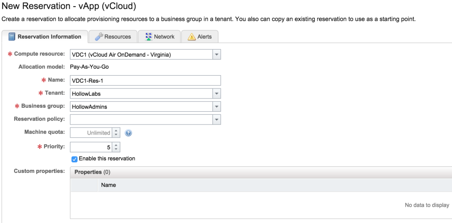
Task: Click the Machine quota help icon
Action: click(x=128, y=133)
